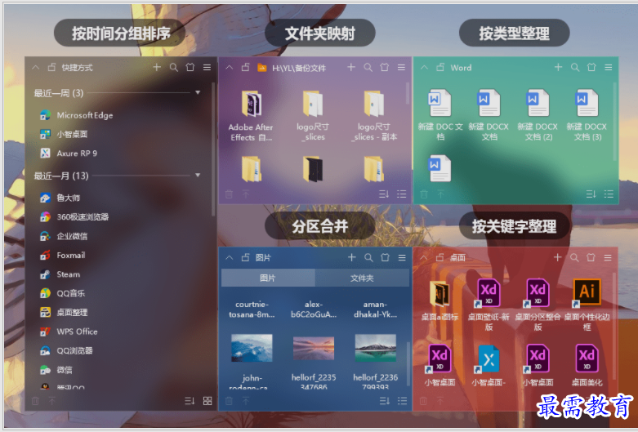Change skin of Word panel via shirt icon
638x432 pixels.
[591, 67]
